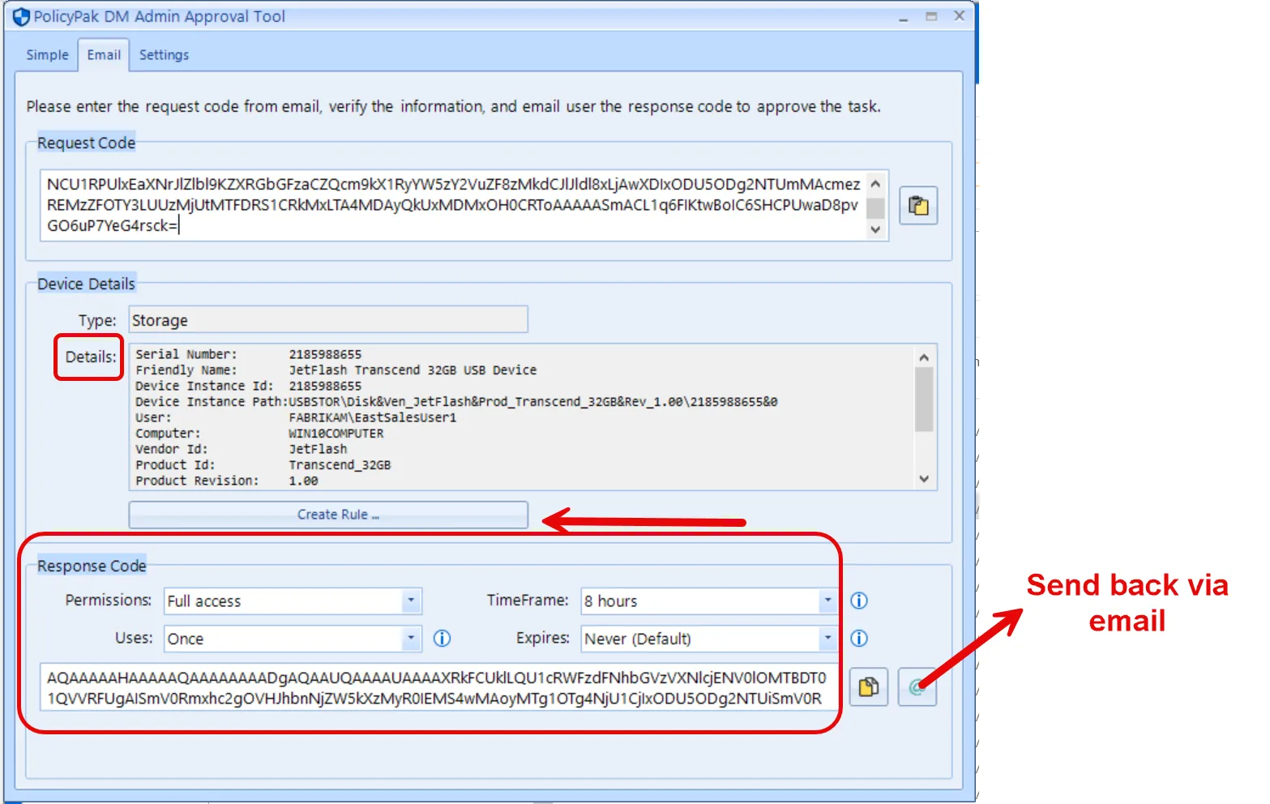Viewport: 1270px width, 804px height.
Task: Select user value FABRIKAM\EastSalesUser1
Action: pyautogui.click(x=373, y=417)
